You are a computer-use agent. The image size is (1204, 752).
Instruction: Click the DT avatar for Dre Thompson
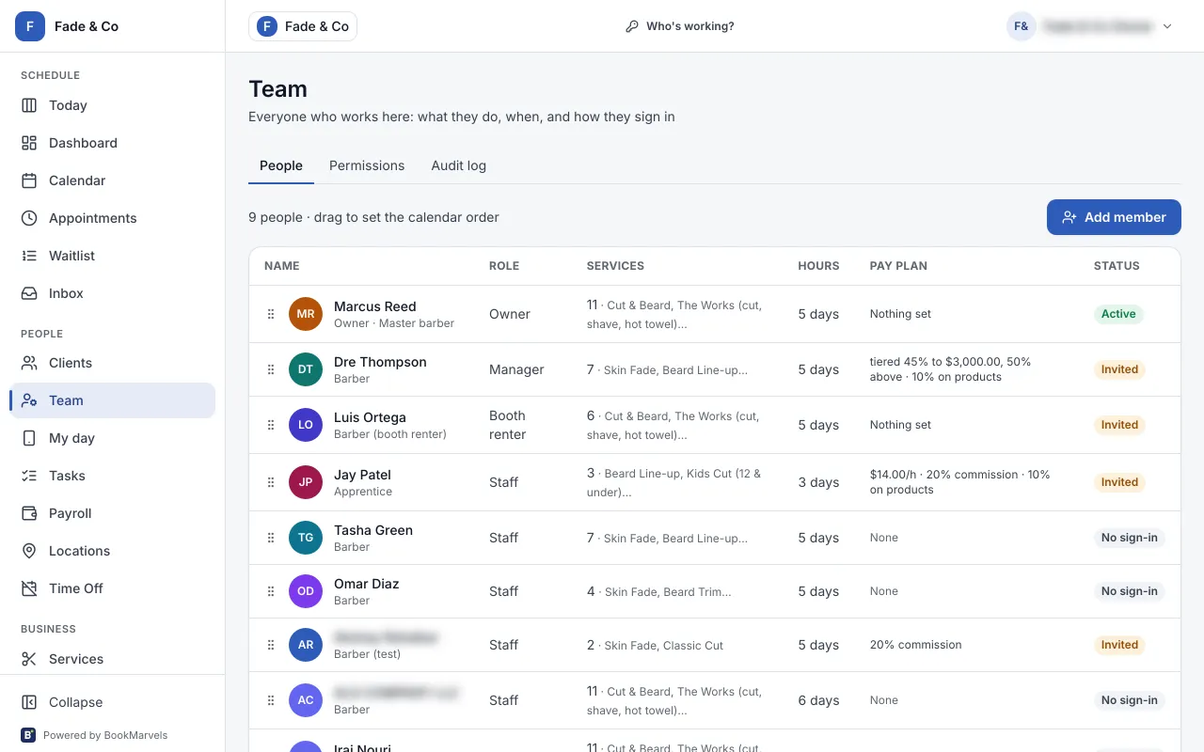pyautogui.click(x=306, y=369)
